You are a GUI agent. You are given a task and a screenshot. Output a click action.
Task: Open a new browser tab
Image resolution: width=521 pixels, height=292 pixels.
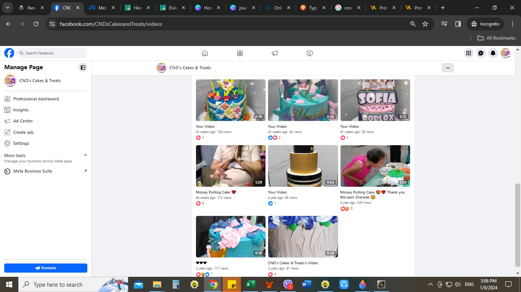point(442,8)
